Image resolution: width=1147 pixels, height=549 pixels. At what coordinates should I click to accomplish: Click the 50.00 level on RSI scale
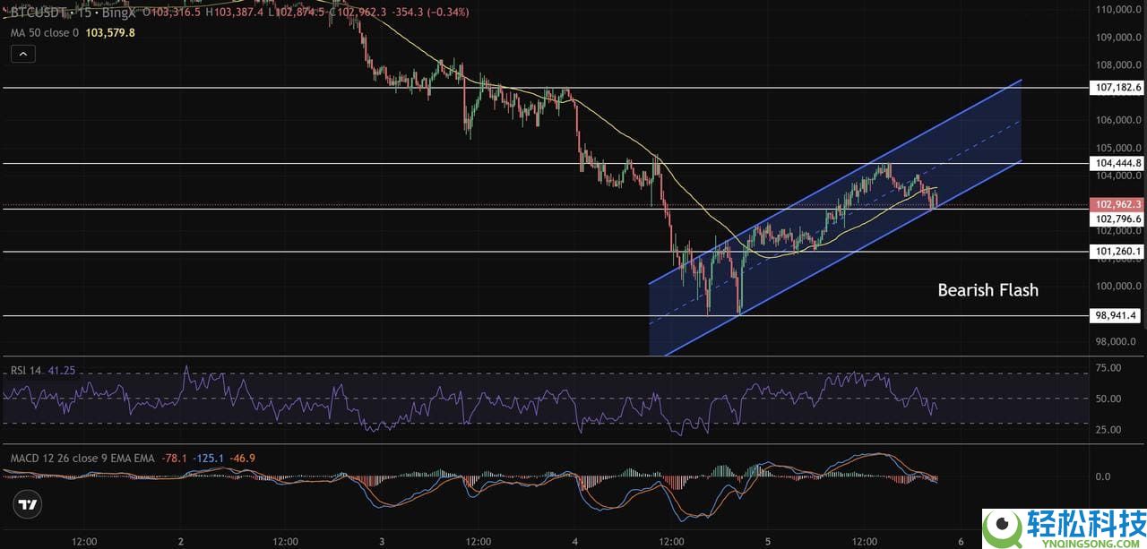[x=1108, y=399]
